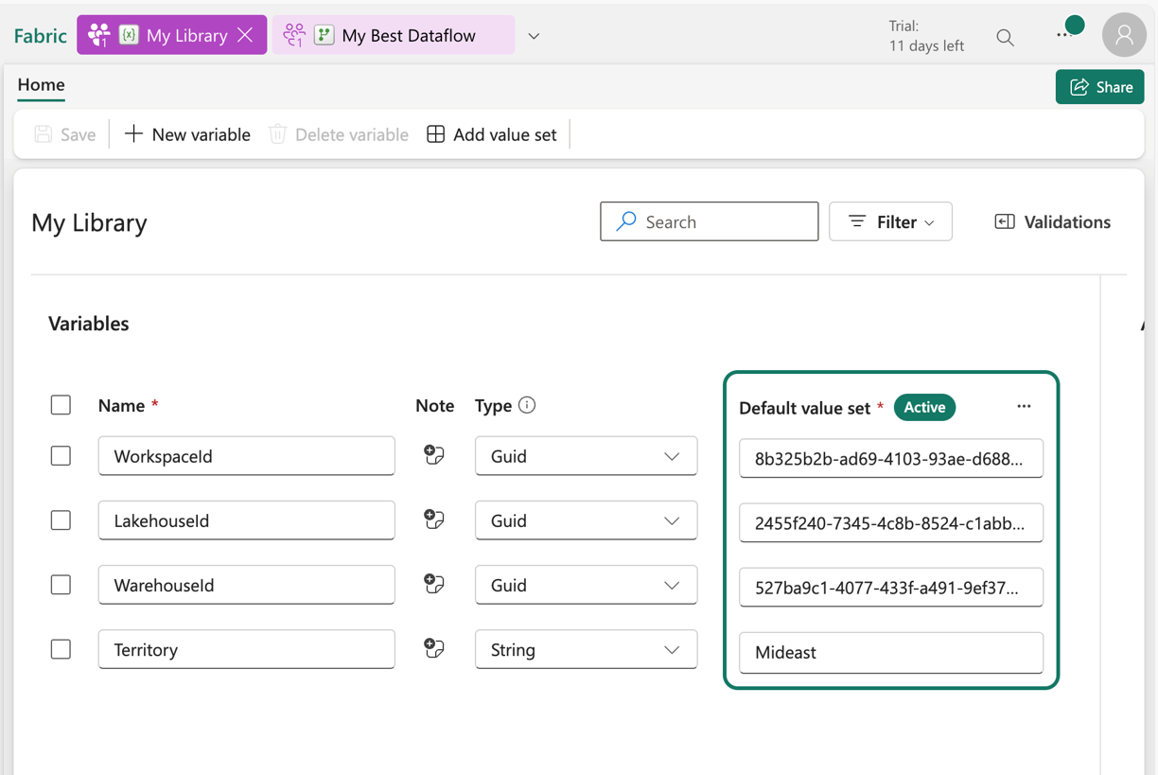Image resolution: width=1158 pixels, height=775 pixels.
Task: Expand the chevron next to My Best Dataflow
Action: click(533, 35)
